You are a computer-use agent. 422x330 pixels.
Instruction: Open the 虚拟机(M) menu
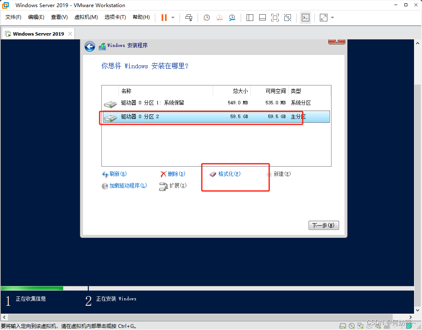click(86, 17)
